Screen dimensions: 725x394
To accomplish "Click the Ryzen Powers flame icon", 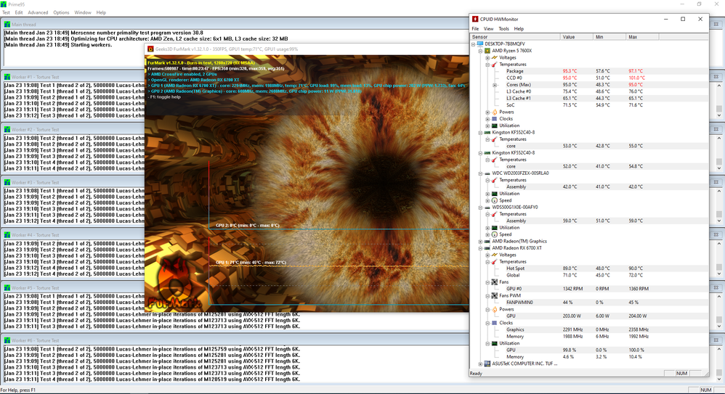I will (494, 112).
